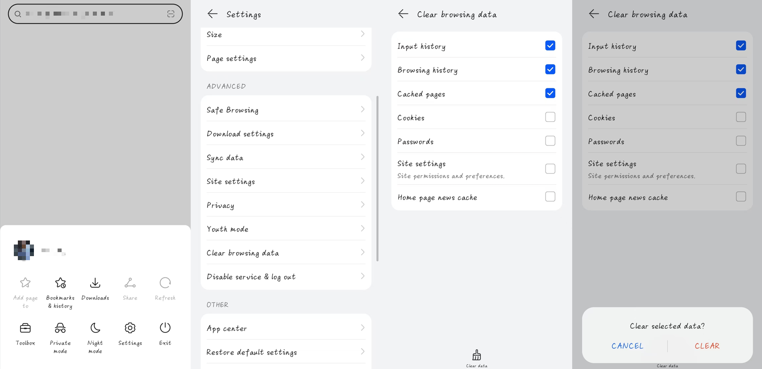Viewport: 762px width, 369px height.
Task: Enable the Cookies checkbox
Action: pyautogui.click(x=550, y=117)
